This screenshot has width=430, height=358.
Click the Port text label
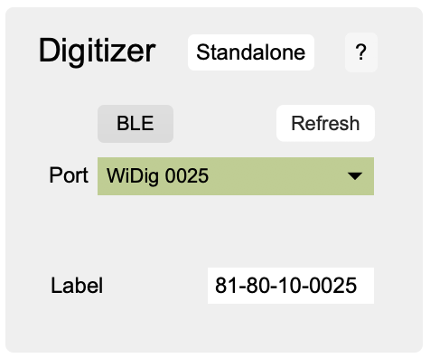69,175
